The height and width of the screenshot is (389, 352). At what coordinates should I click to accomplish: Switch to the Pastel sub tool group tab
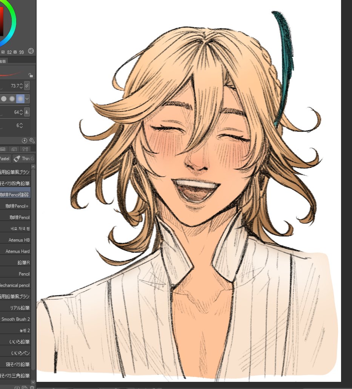pos(5,159)
